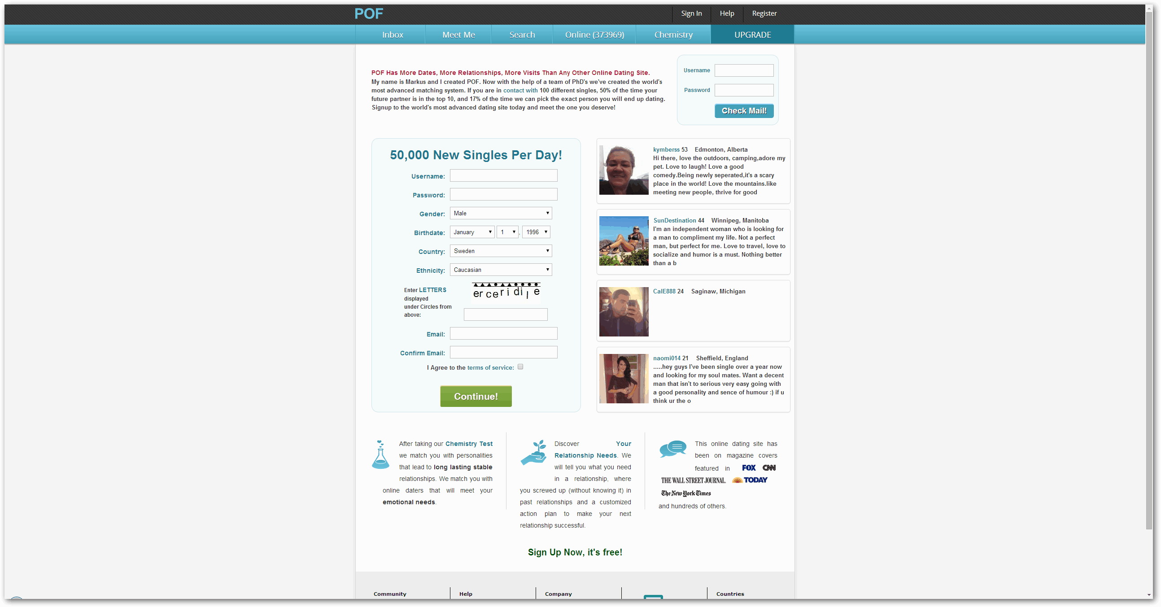Focus the login Username field
This screenshot has width=1161, height=607.
click(x=744, y=70)
